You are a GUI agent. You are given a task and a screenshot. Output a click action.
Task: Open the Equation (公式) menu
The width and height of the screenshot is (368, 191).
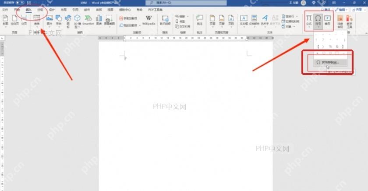(309, 21)
